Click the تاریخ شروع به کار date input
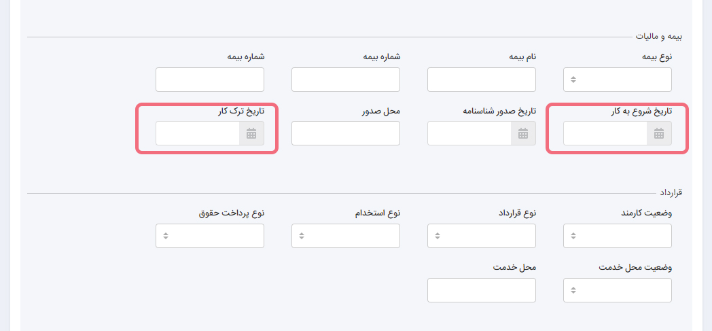 [605, 134]
